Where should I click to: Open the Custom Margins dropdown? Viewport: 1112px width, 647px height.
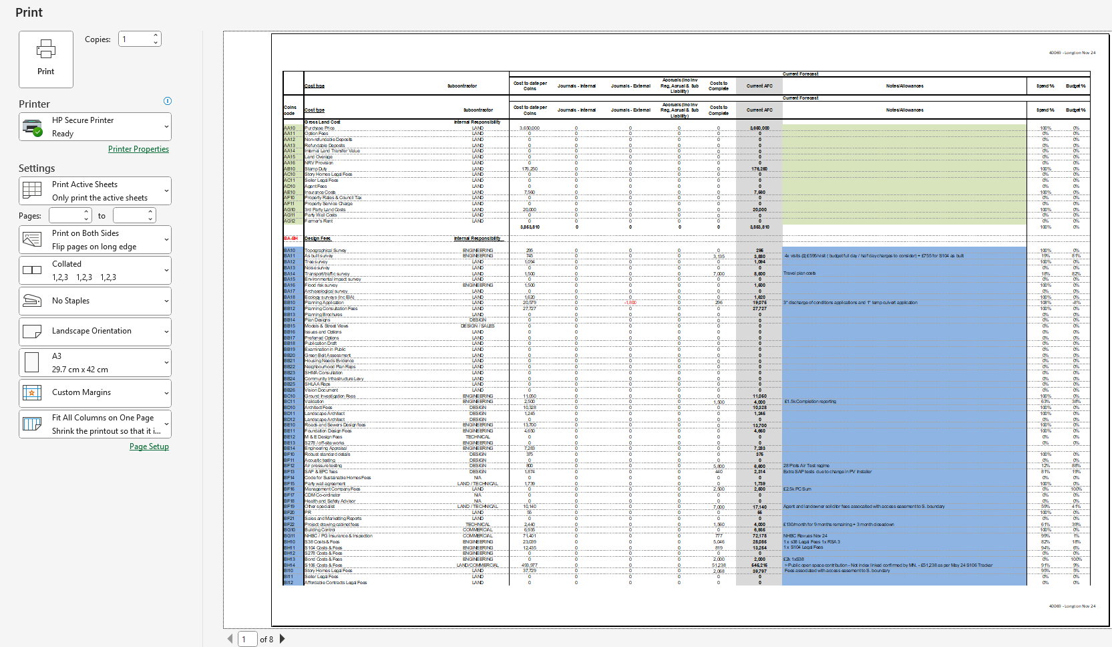pos(96,392)
